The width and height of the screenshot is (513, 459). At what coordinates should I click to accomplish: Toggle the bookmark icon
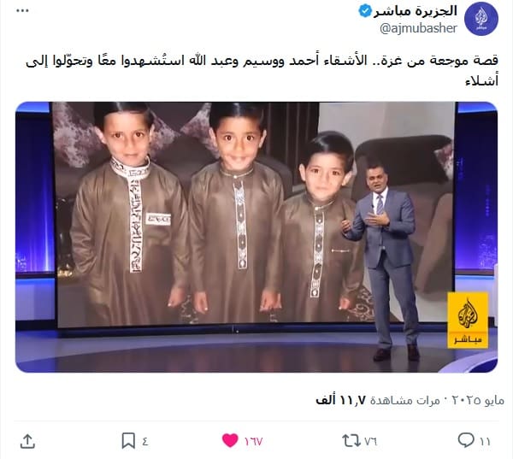[x=128, y=441]
